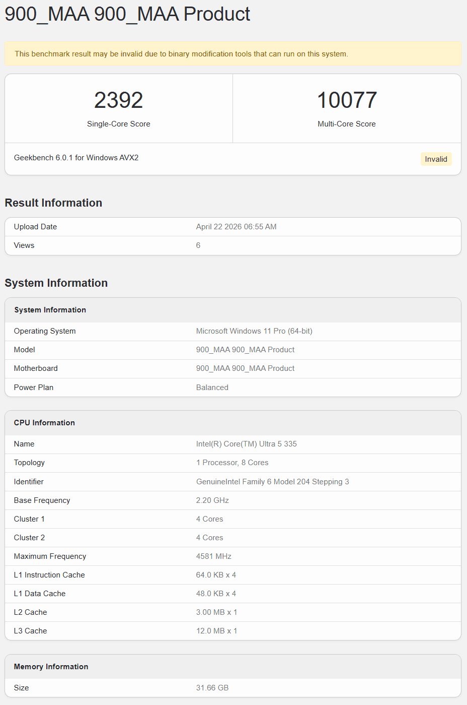This screenshot has width=467, height=705.
Task: Click the yellow benchmark invalid warning banner
Action: pos(232,54)
